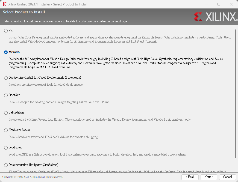The image size is (238, 182).
Task: Click the copyright notice text
Action: click(x=33, y=177)
